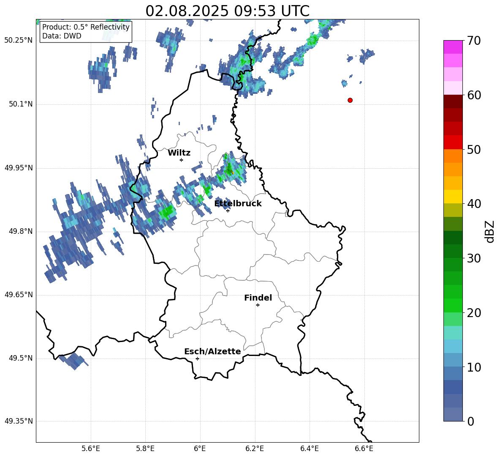Pick the light blue swatch above the colorbar's 10 mark
The height and width of the screenshot is (457, 500).
(x=453, y=360)
